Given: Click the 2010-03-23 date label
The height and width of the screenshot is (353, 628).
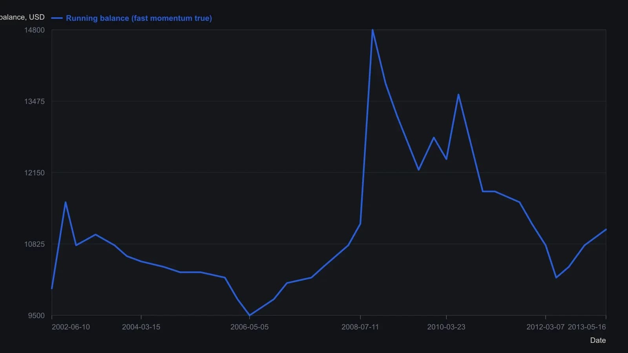Looking at the screenshot, I should (x=446, y=327).
